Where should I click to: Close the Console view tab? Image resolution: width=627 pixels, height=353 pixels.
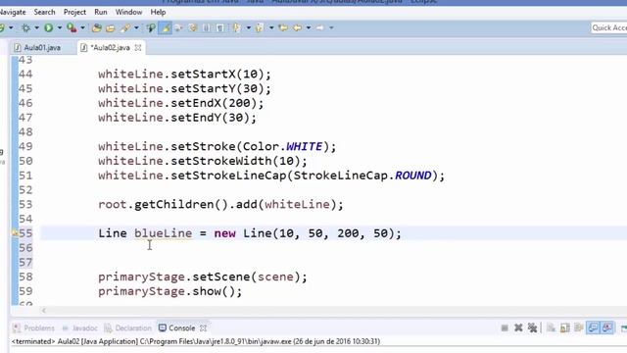click(x=203, y=328)
